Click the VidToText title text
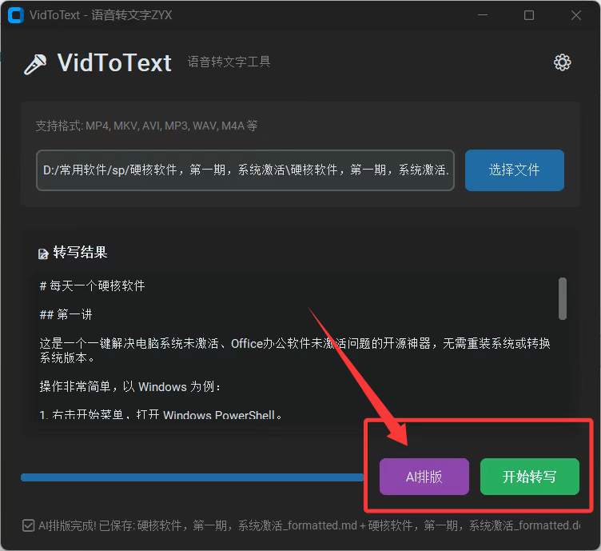This screenshot has width=601, height=551. pyautogui.click(x=114, y=63)
